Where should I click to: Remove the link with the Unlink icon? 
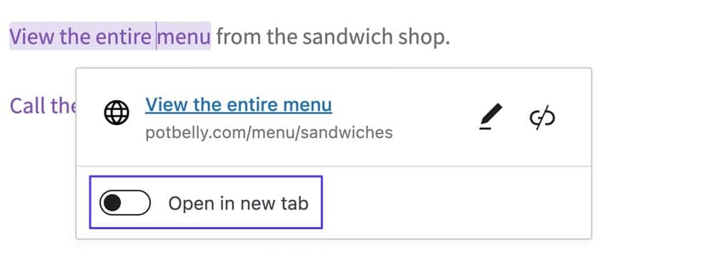pyautogui.click(x=542, y=118)
